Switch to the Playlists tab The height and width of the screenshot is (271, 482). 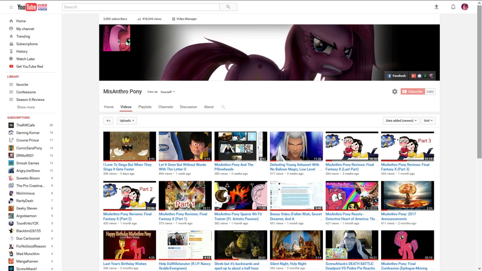145,107
